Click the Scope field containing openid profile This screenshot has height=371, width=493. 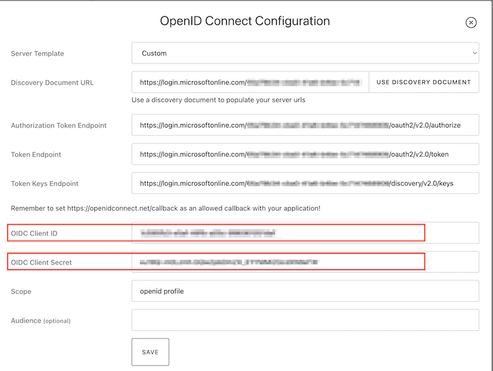[305, 291]
